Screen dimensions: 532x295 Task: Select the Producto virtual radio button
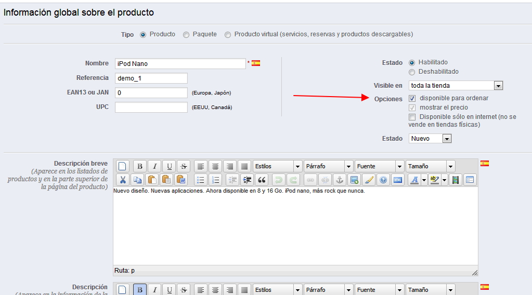click(228, 35)
